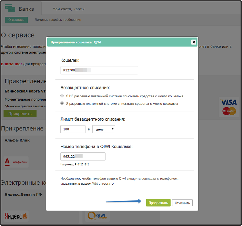Select 'Я НЕ разрешаю' radio option
The image size is (242, 226).
point(62,96)
